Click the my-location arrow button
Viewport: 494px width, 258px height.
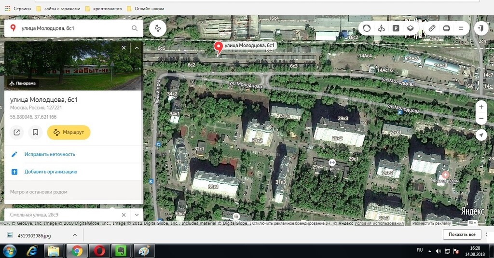481,135
